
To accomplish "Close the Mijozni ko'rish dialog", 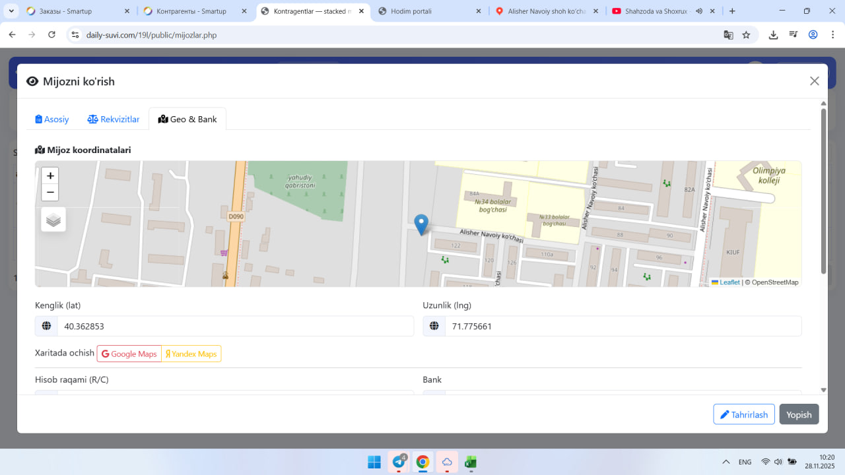I will (815, 81).
